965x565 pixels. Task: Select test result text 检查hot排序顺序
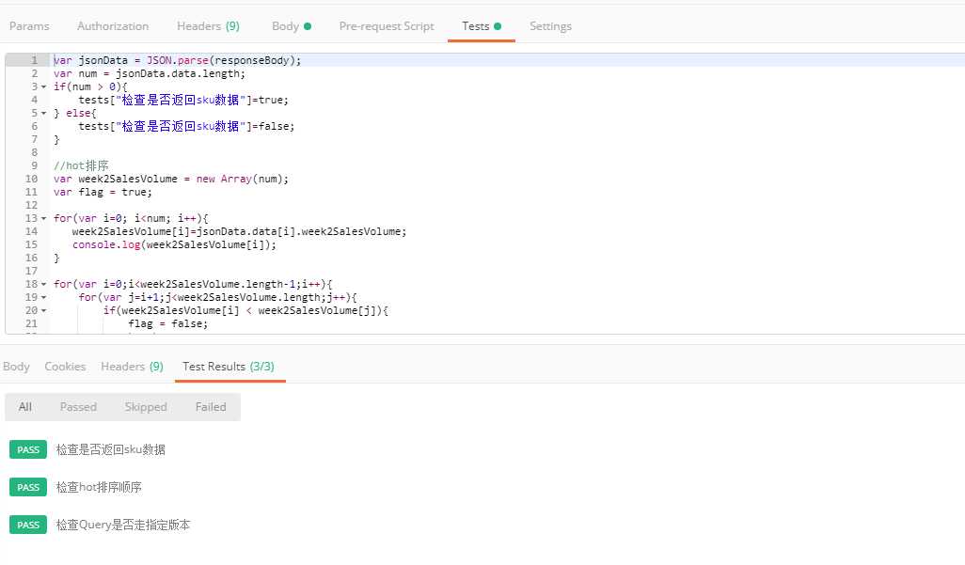click(x=99, y=487)
